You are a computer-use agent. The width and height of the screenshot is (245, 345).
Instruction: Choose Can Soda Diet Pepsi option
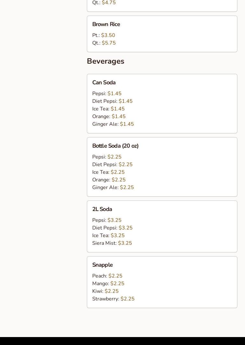click(112, 101)
